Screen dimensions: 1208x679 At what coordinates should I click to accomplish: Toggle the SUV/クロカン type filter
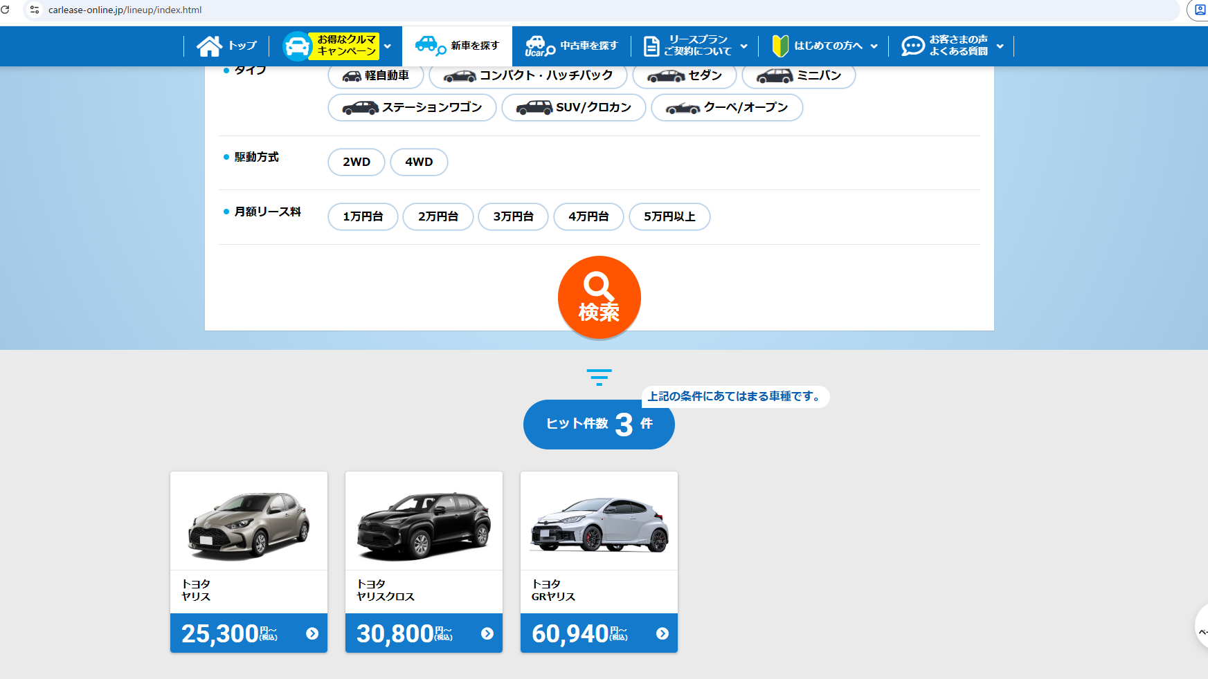[574, 107]
